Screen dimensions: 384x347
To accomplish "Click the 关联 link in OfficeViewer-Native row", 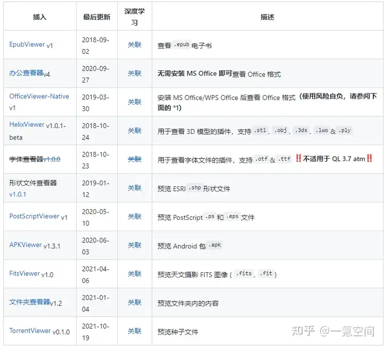I will (x=135, y=102).
